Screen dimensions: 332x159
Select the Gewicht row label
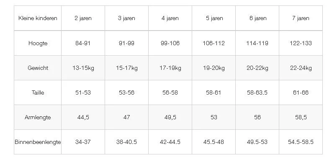38,68
